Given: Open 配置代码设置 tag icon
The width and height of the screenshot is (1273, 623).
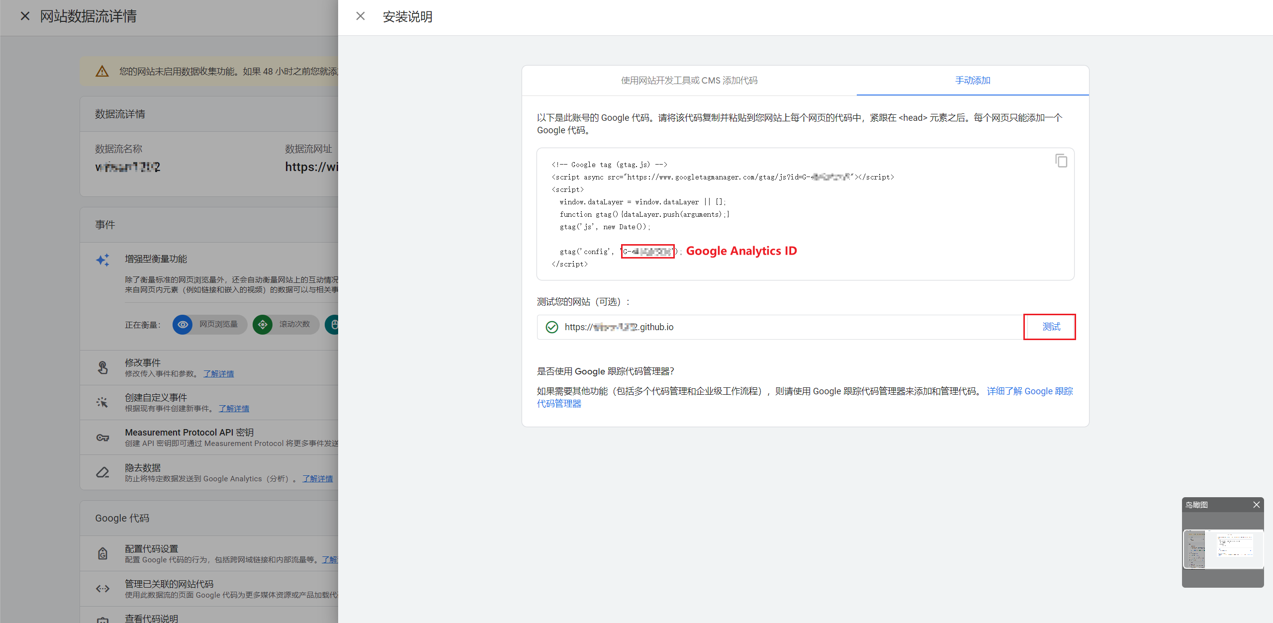Looking at the screenshot, I should click(102, 553).
